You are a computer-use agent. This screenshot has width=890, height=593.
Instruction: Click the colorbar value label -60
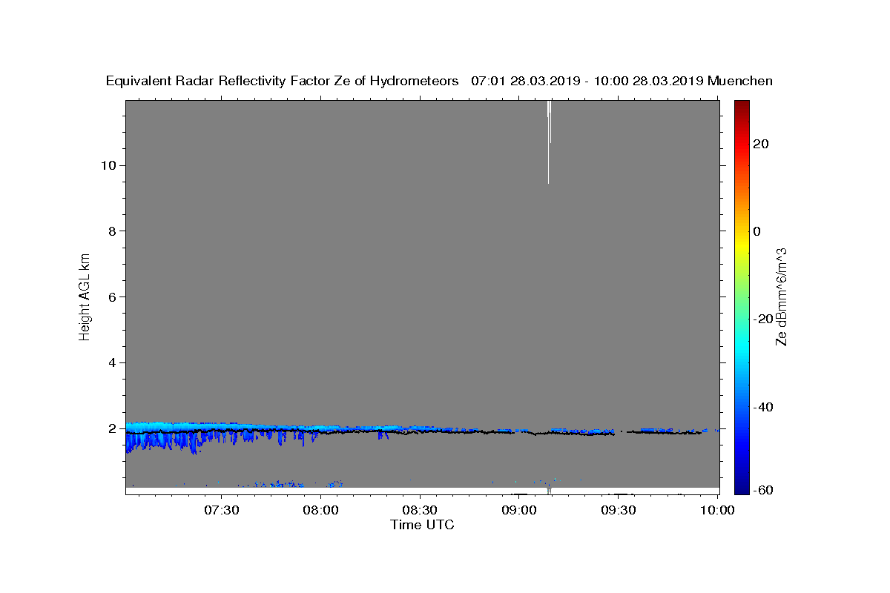click(763, 491)
